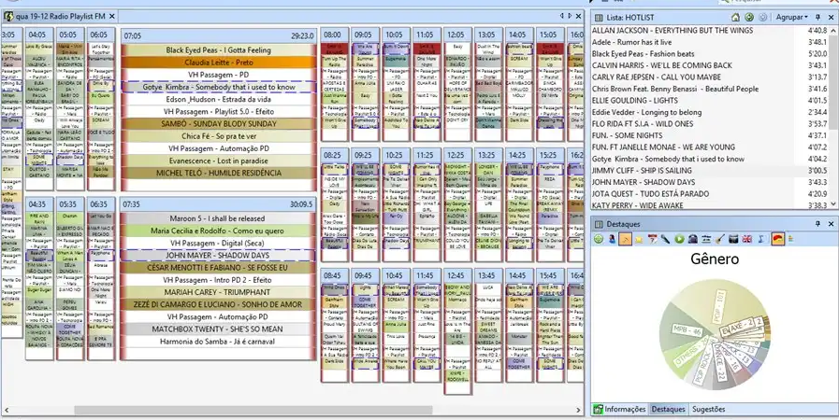Select Black Eyed Peas - I Gotta Feeling

coord(218,50)
